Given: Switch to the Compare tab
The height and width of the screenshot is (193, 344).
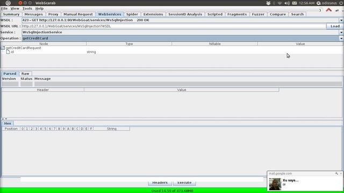Looking at the screenshot, I should [278, 14].
